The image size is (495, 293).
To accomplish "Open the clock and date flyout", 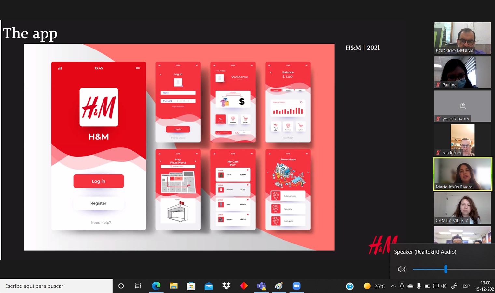I will (x=485, y=286).
